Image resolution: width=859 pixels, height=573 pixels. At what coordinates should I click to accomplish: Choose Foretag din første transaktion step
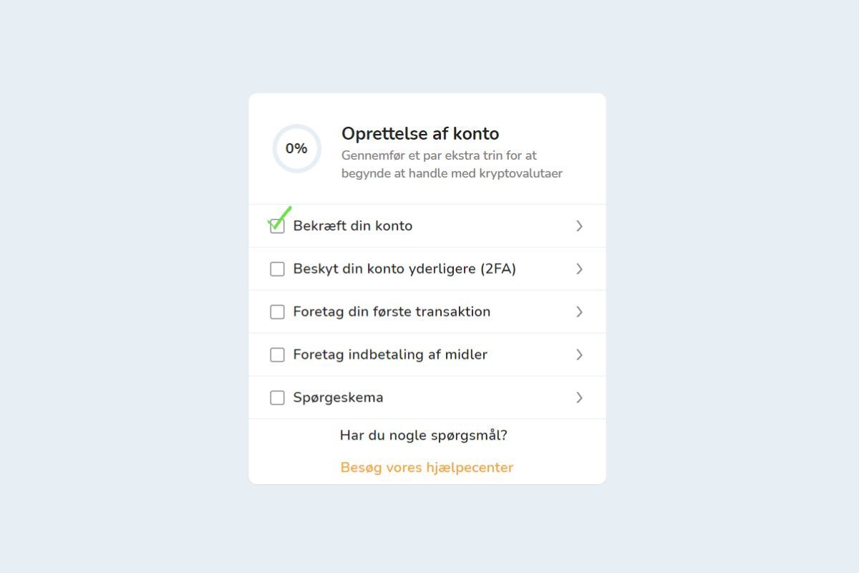(392, 312)
